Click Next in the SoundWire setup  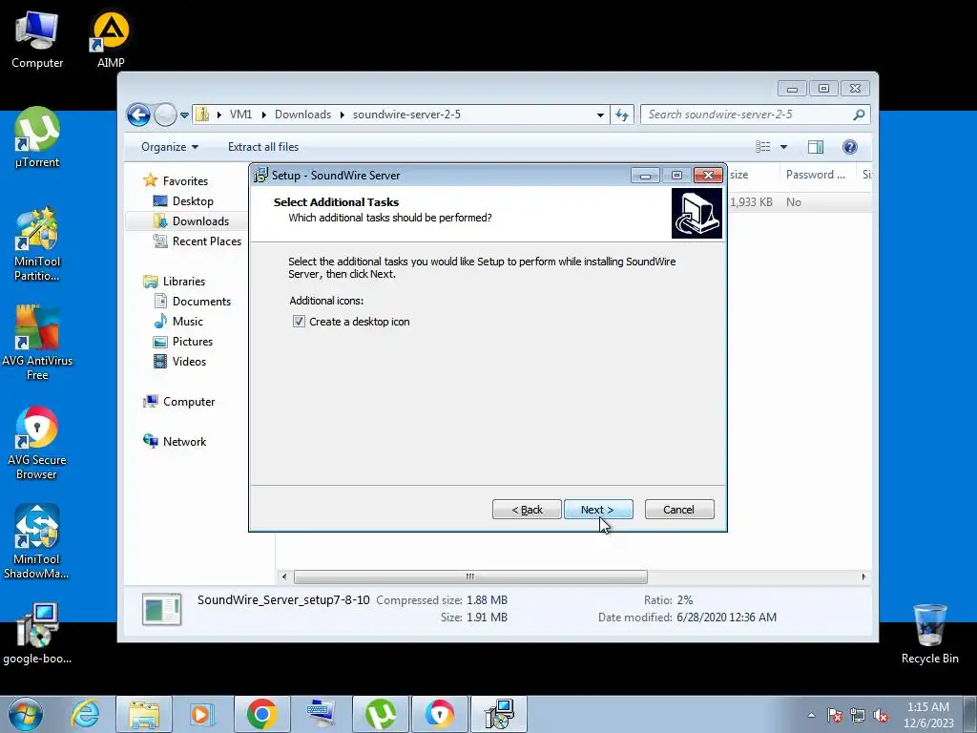tap(598, 510)
